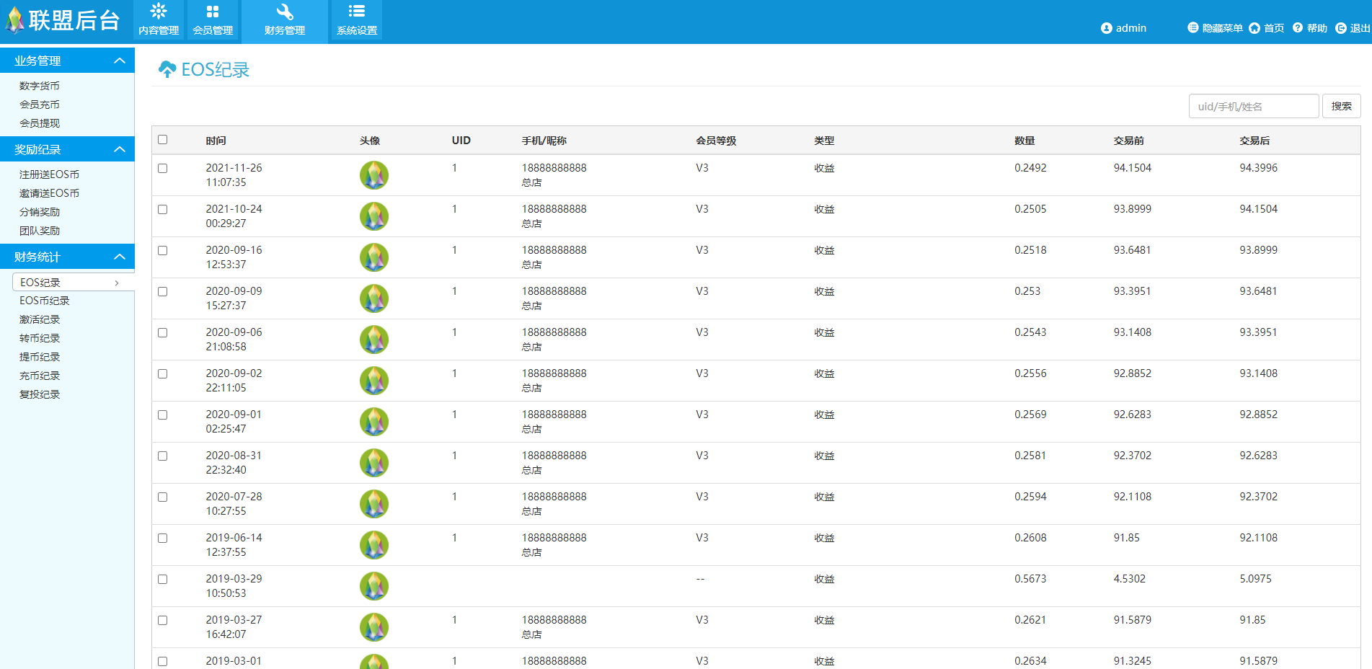Viewport: 1372px width, 669px height.
Task: Check the row dated 2019-03-29
Action: tap(163, 579)
